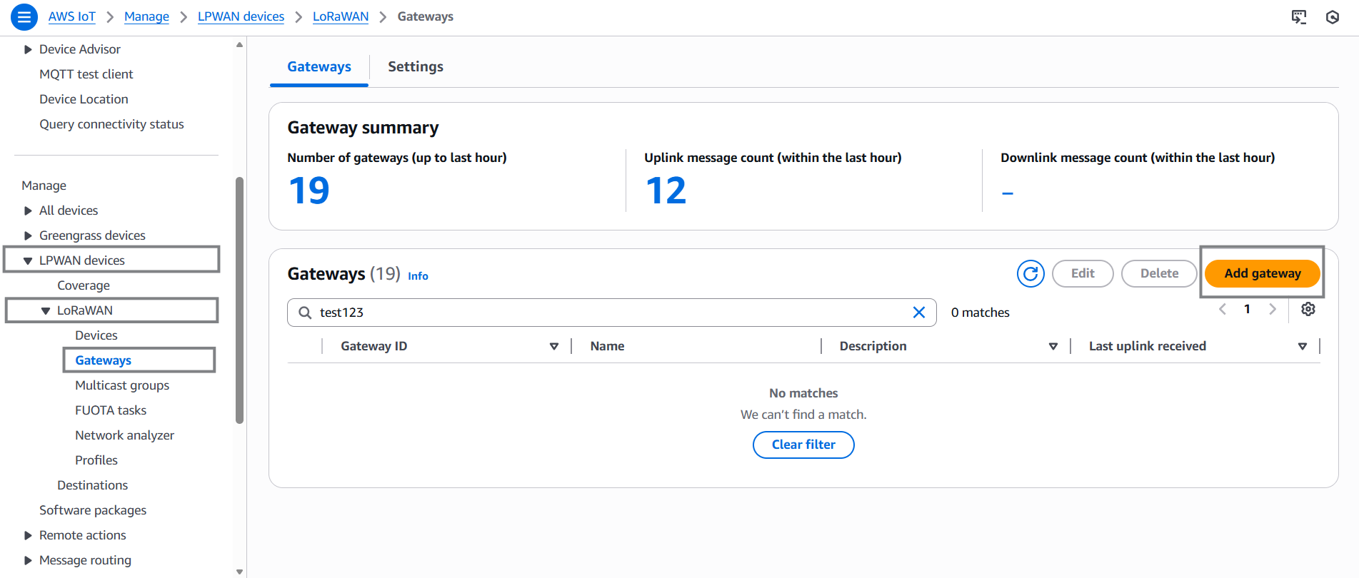Viewport: 1359px width, 578px height.
Task: Expand All devices section
Action: 28,211
